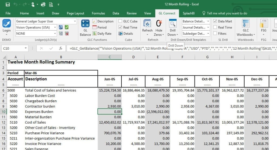Viewport: 277px width, 150px height.
Task: Open the Vision Operations (USA) ledger dropdown
Action: pos(55,27)
